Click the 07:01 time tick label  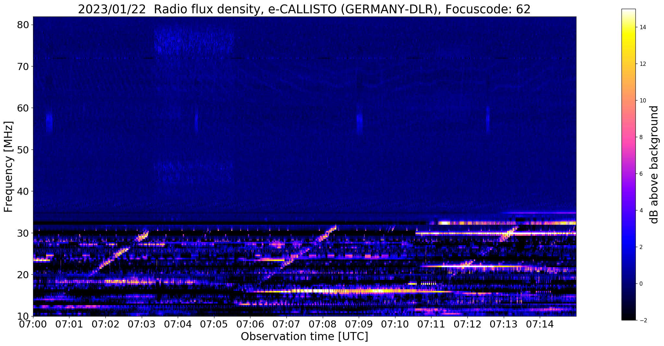pos(69,324)
